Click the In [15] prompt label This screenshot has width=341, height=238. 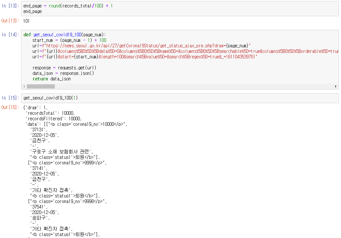(x=10, y=98)
